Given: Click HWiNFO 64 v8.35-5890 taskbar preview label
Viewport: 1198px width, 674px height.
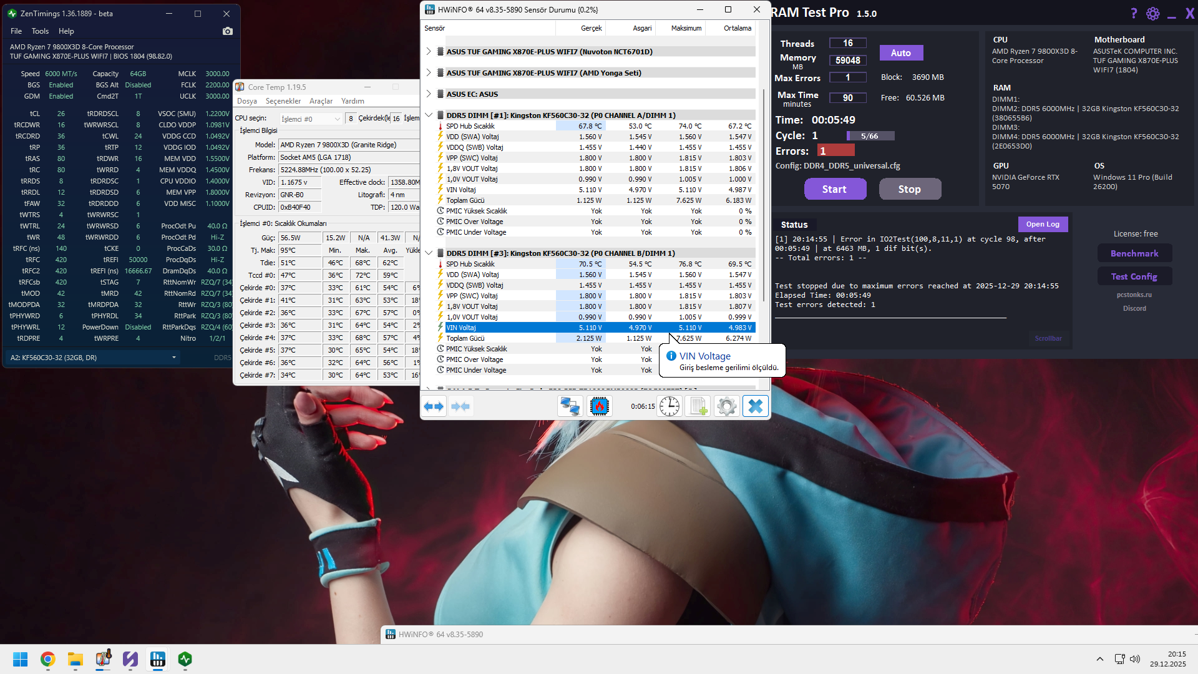Looking at the screenshot, I should point(441,635).
